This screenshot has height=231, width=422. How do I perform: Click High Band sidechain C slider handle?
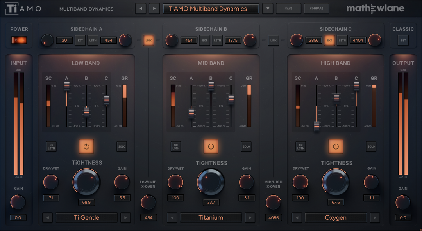[x=356, y=86]
